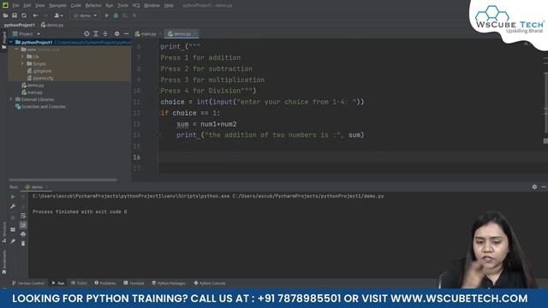This screenshot has height=308, width=548.
Task: Open Run configuration wrench icon
Action: [x=13, y=206]
